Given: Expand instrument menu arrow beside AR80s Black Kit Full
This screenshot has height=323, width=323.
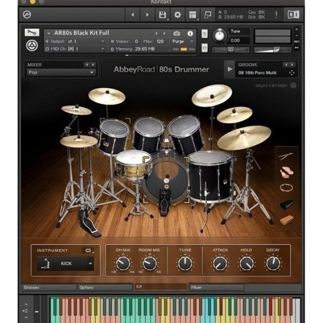Looking at the screenshot, I should (x=48, y=33).
